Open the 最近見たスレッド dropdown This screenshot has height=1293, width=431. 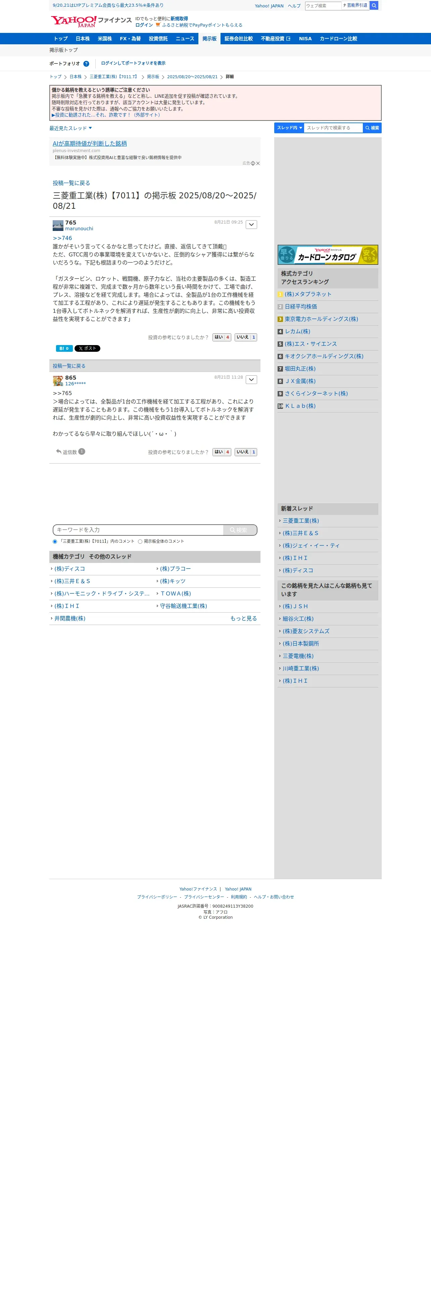click(x=71, y=129)
